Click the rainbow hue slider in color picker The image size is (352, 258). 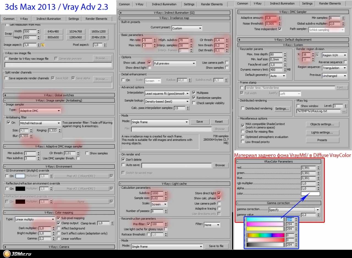(x=265, y=235)
